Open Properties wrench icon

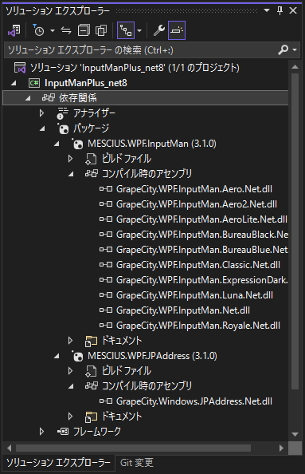click(159, 30)
